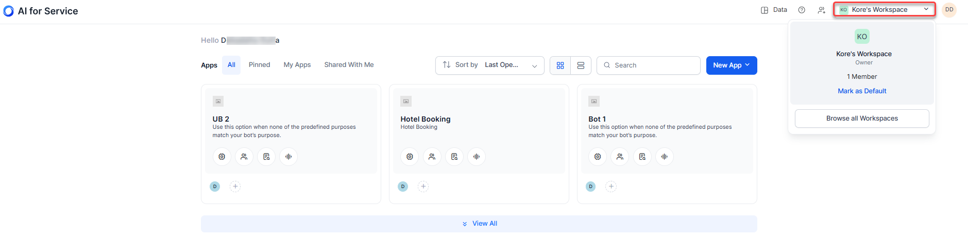Screen dimensions: 968x236
Task: Select the Pinned tab
Action: 259,65
